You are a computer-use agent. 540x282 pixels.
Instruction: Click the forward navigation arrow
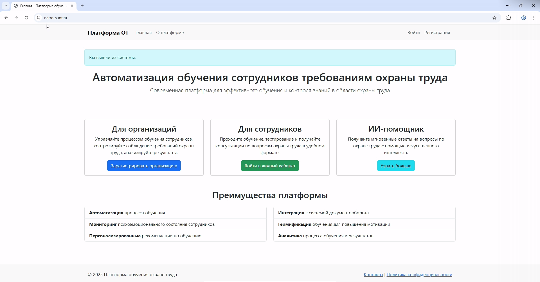[16, 18]
